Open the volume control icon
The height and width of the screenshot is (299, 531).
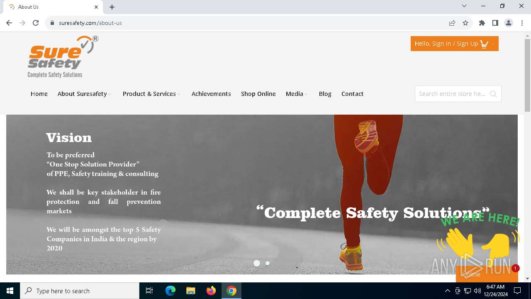coord(477,291)
